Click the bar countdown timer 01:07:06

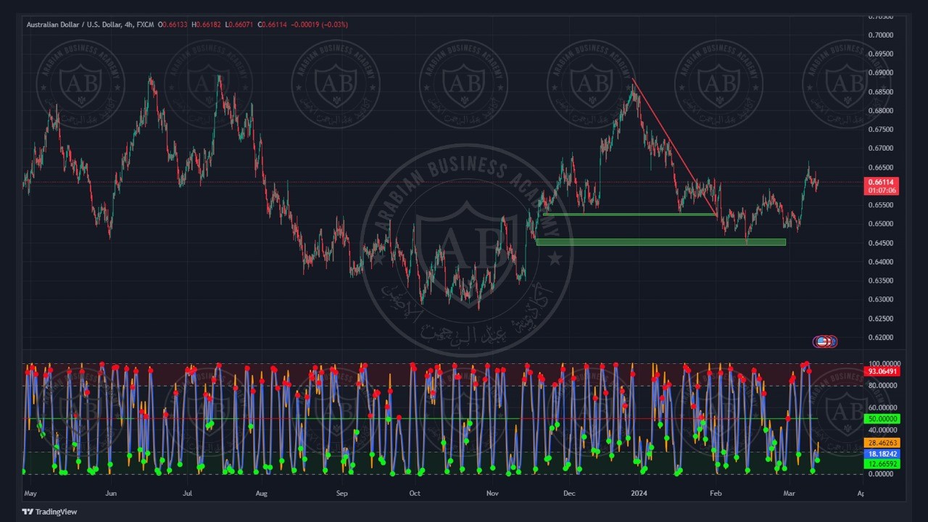tap(882, 191)
